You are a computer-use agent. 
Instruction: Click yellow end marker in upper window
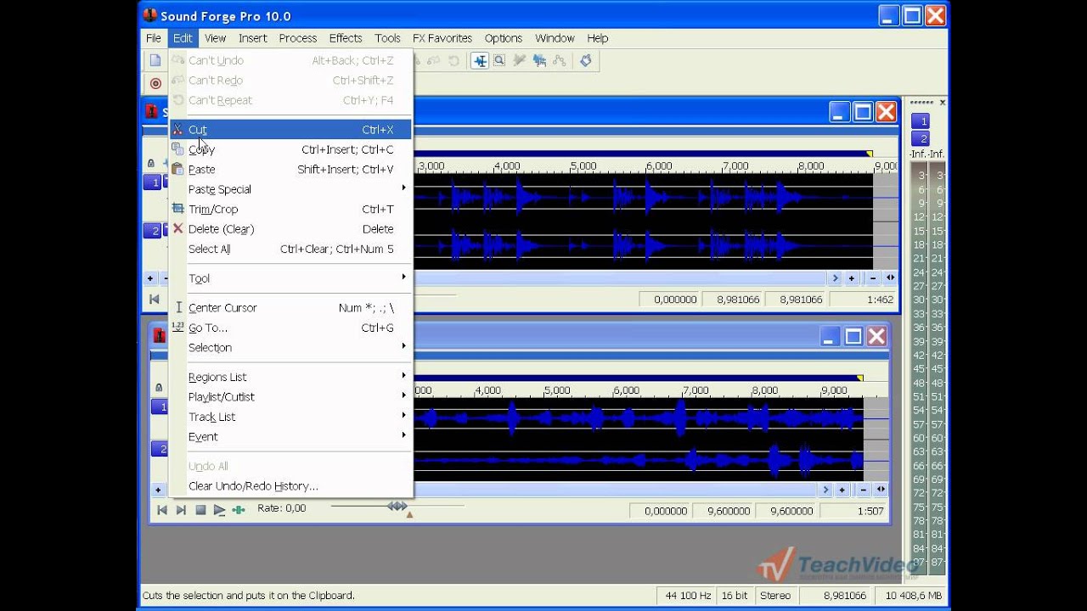point(869,154)
